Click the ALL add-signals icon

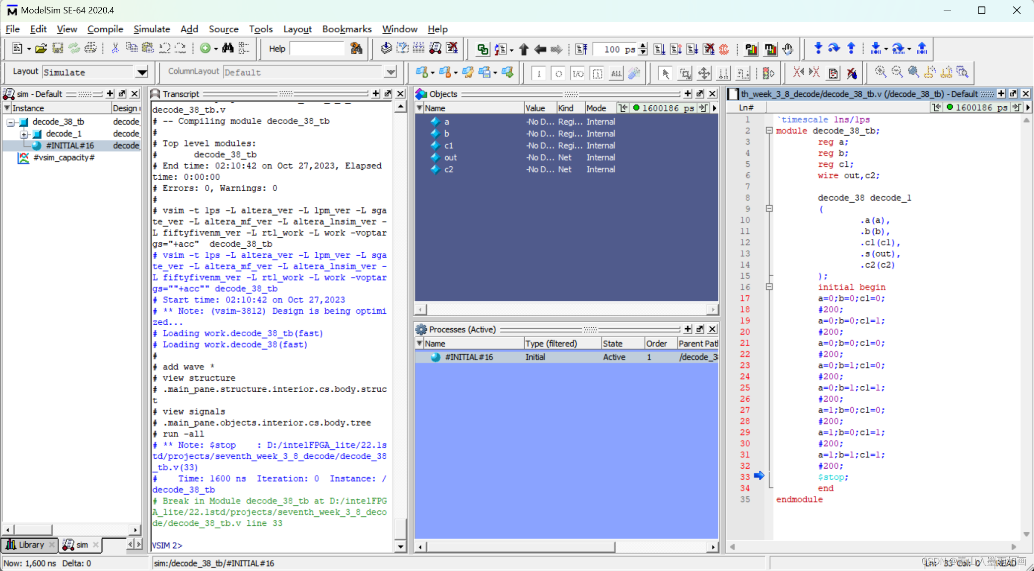[616, 73]
